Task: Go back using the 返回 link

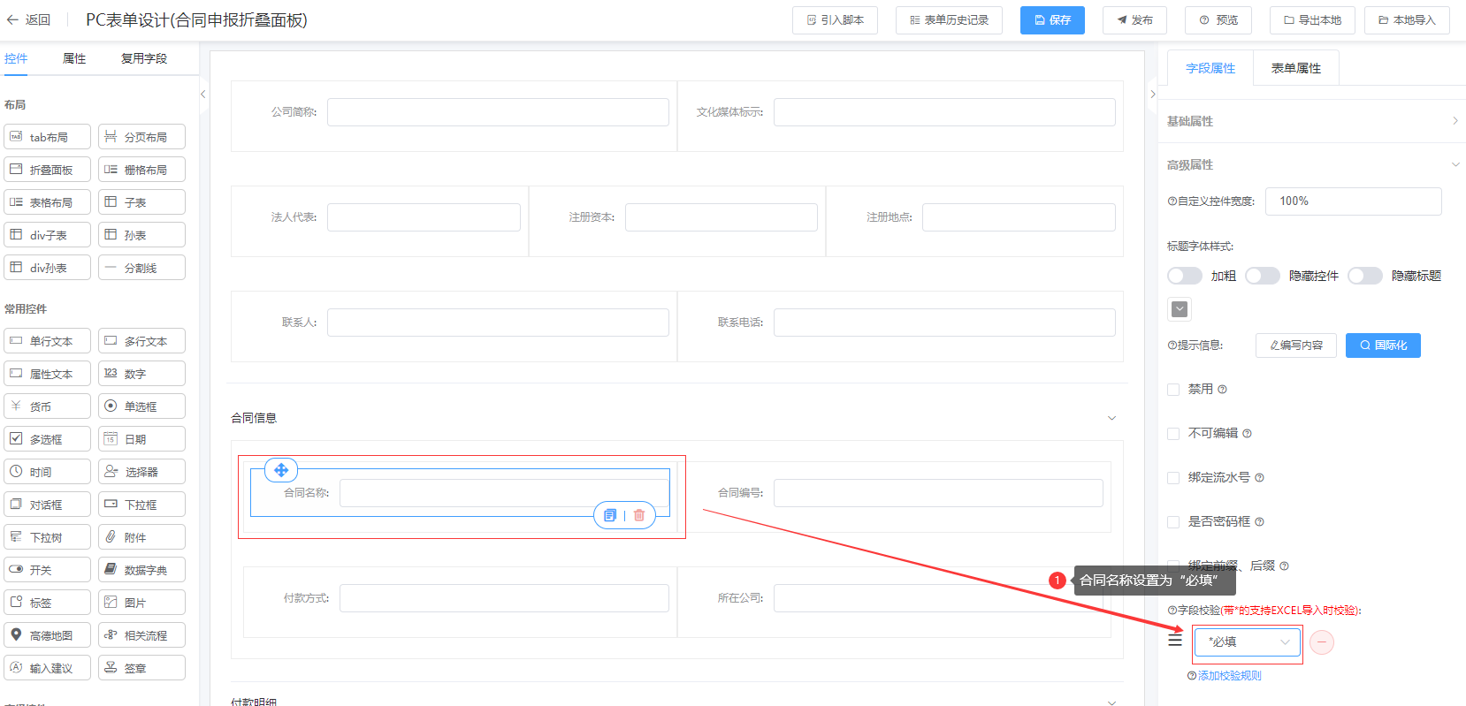Action: pyautogui.click(x=29, y=19)
